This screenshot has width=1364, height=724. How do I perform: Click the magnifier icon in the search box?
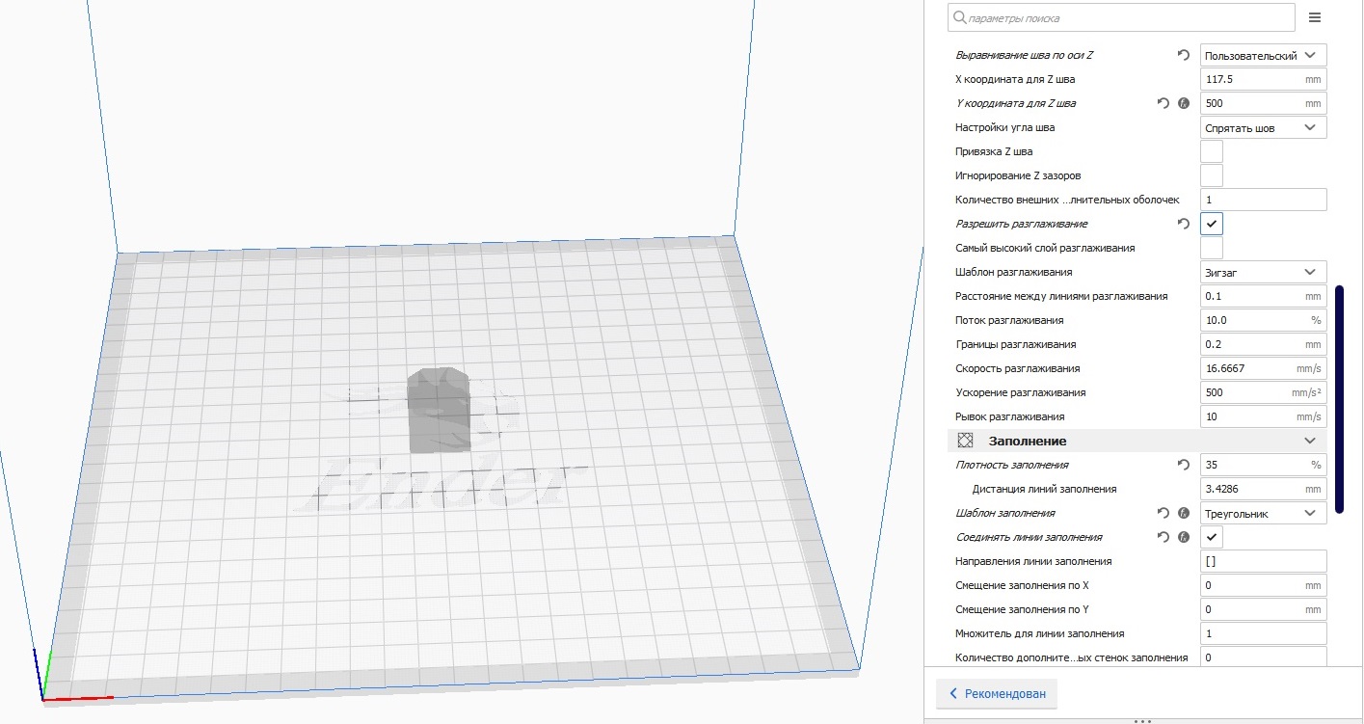pyautogui.click(x=958, y=17)
